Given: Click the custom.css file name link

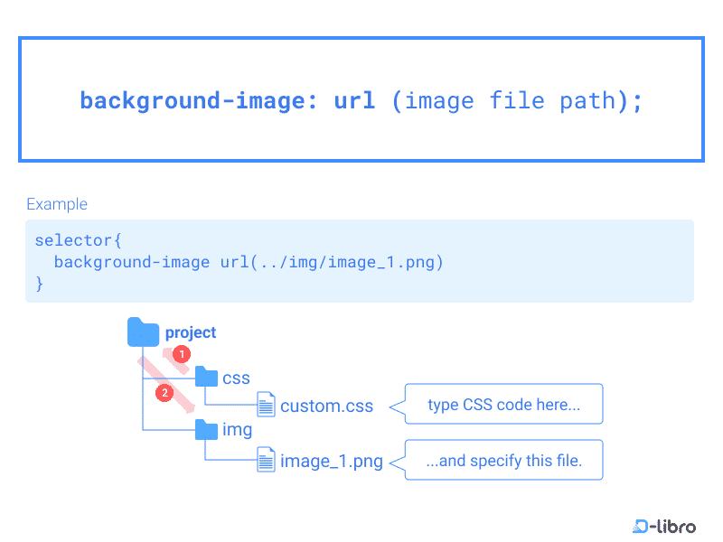Looking at the screenshot, I should (x=327, y=406).
